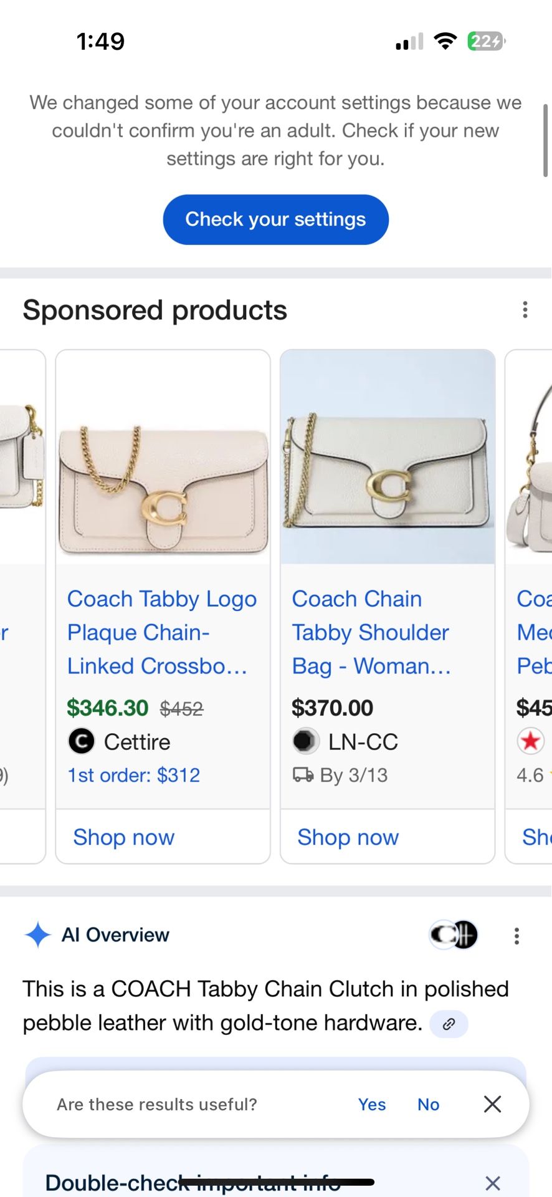Viewport: 552px width, 1197px height.
Task: Tap the delivery truck icon
Action: 303,775
